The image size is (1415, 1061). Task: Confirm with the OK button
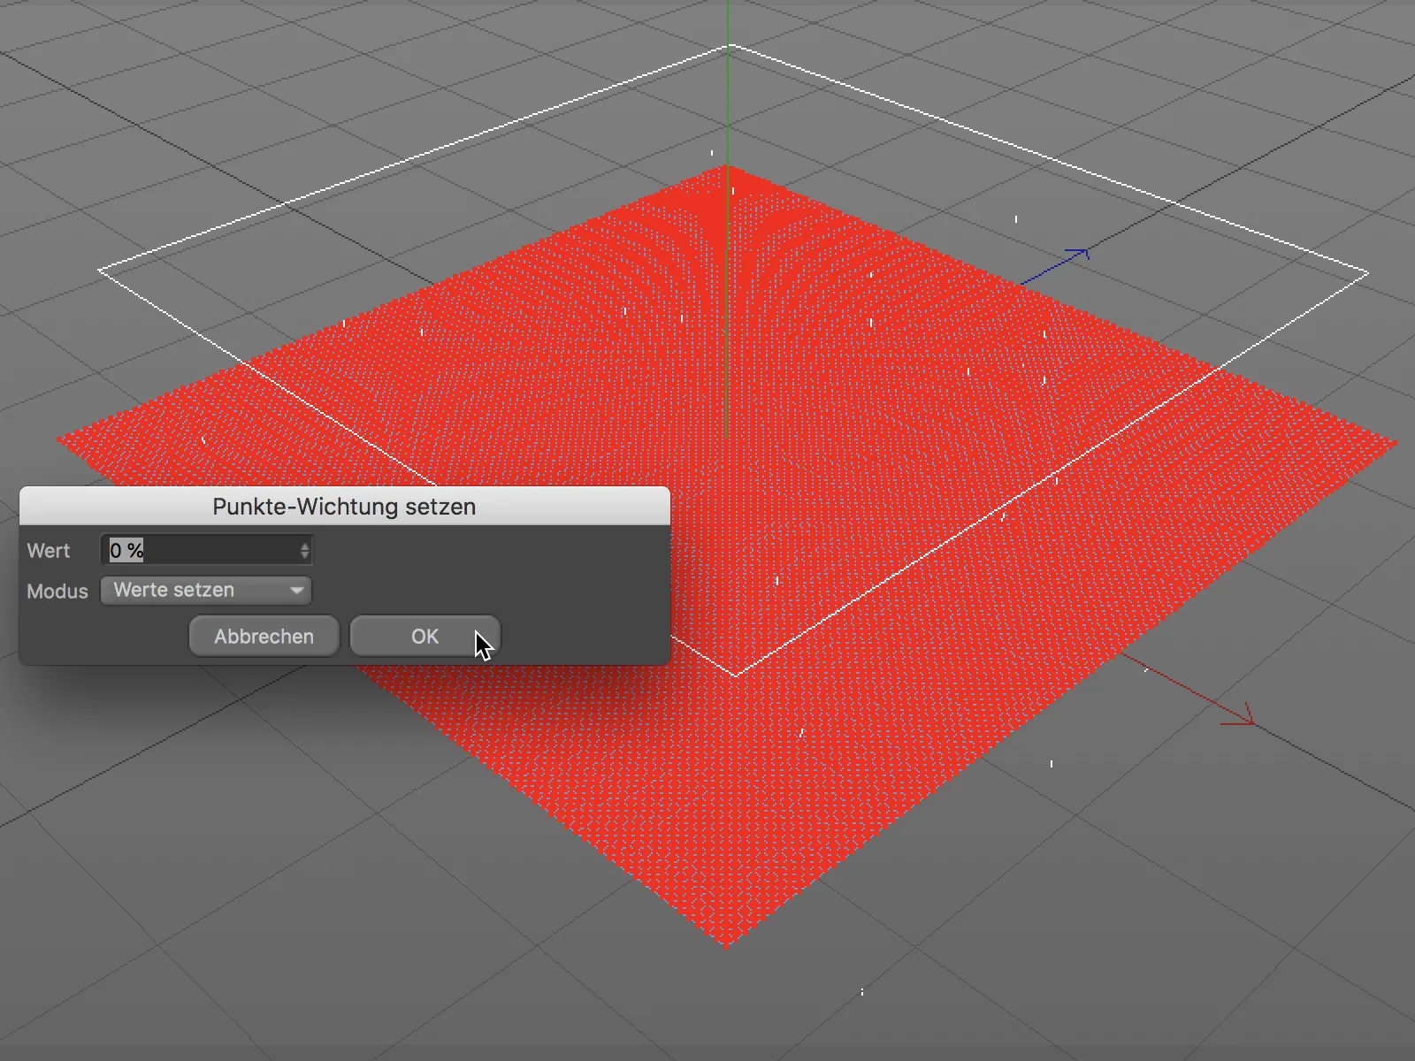[424, 637]
